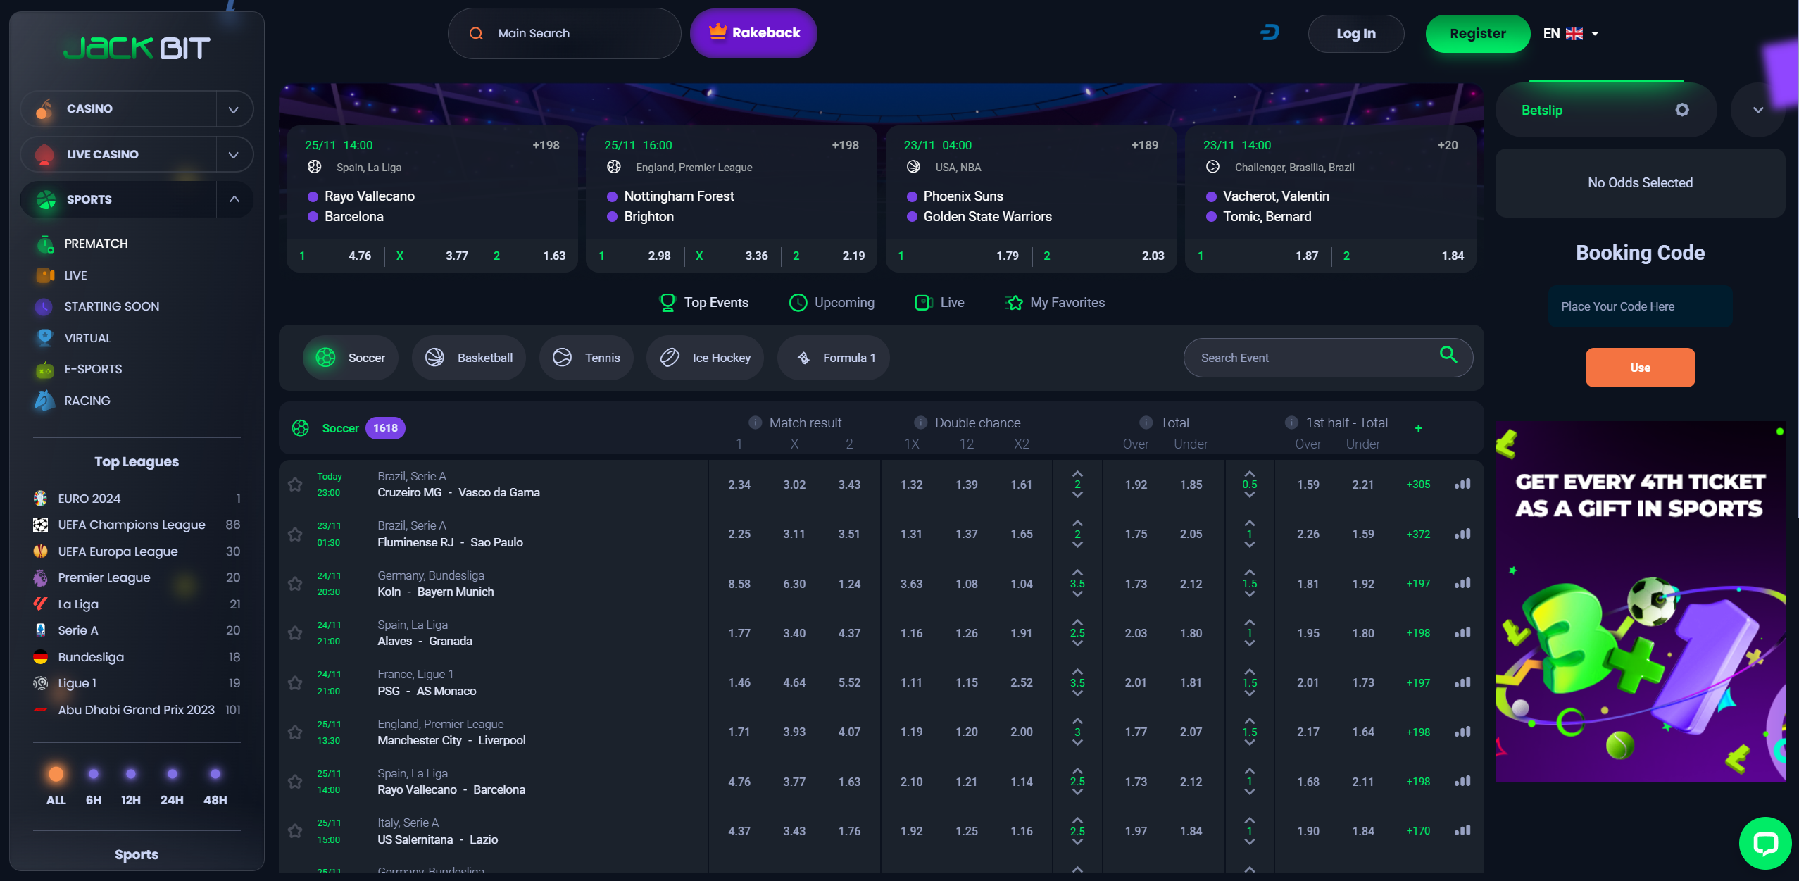This screenshot has width=1799, height=881.
Task: Favorite the Koln - Bayern Munich match
Action: coord(295,584)
